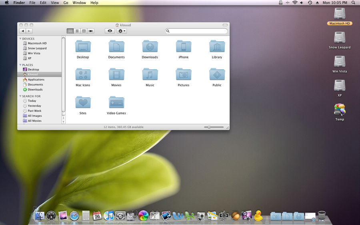This screenshot has width=360, height=225.
Task: Open the Window menu
Action: [79, 3]
